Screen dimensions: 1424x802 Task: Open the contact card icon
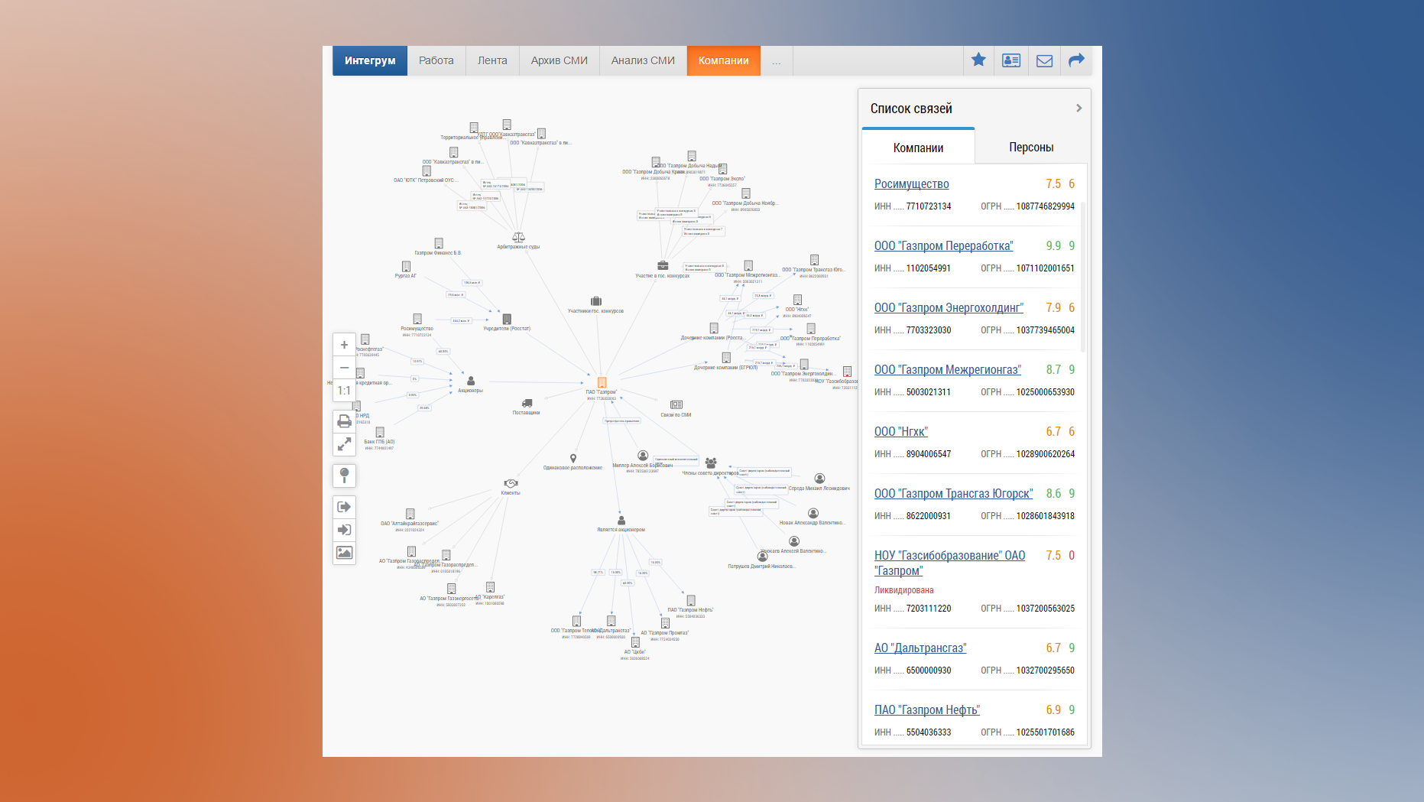tap(1011, 60)
